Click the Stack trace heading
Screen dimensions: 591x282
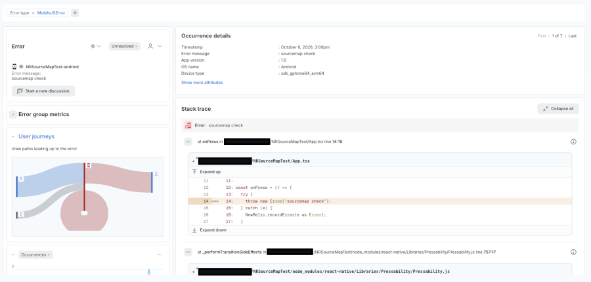[x=196, y=109]
